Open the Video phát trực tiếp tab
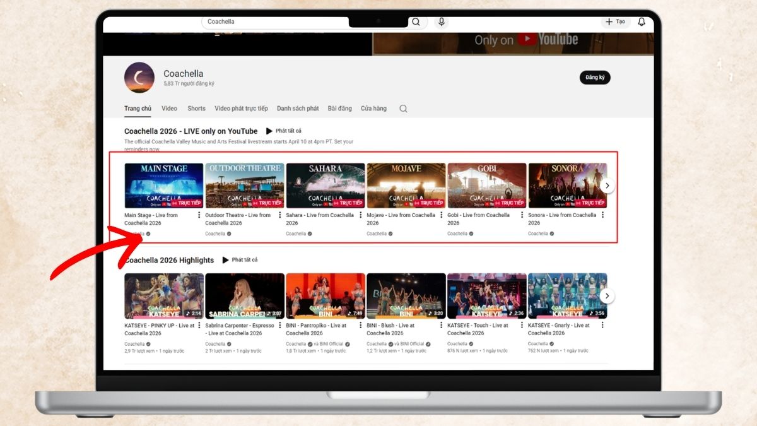 point(241,109)
